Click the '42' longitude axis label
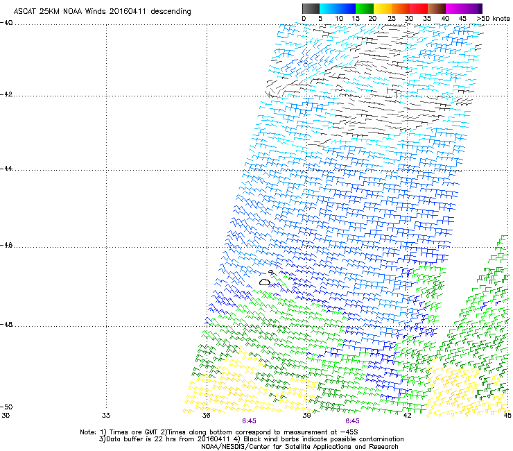Image resolution: width=513 pixels, height=451 pixels. tap(407, 416)
